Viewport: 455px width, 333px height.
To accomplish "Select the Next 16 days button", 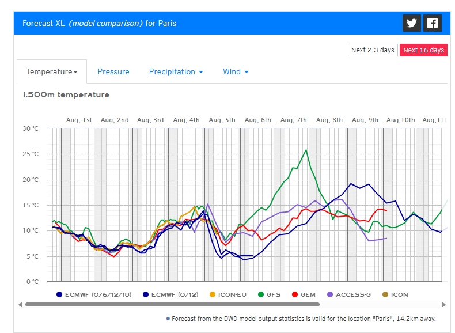I will pyautogui.click(x=423, y=50).
